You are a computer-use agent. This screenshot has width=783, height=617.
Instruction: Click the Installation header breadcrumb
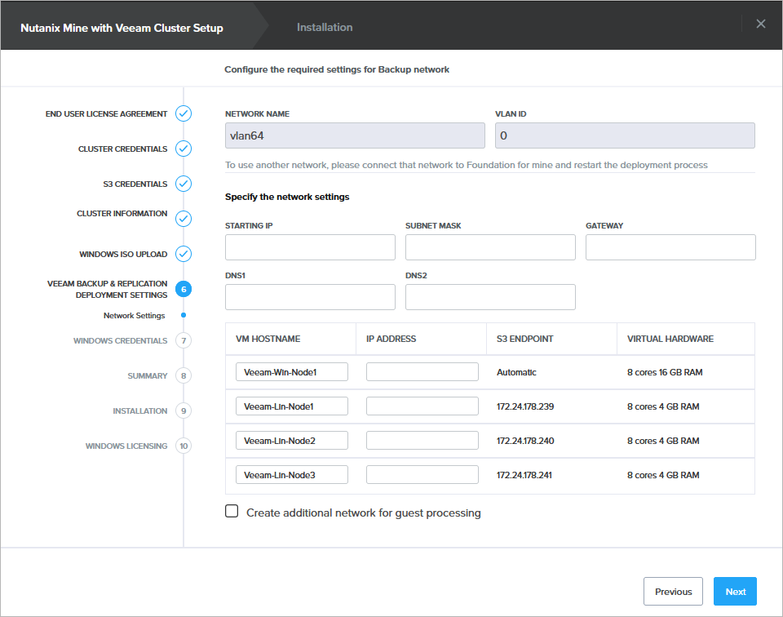click(x=325, y=28)
